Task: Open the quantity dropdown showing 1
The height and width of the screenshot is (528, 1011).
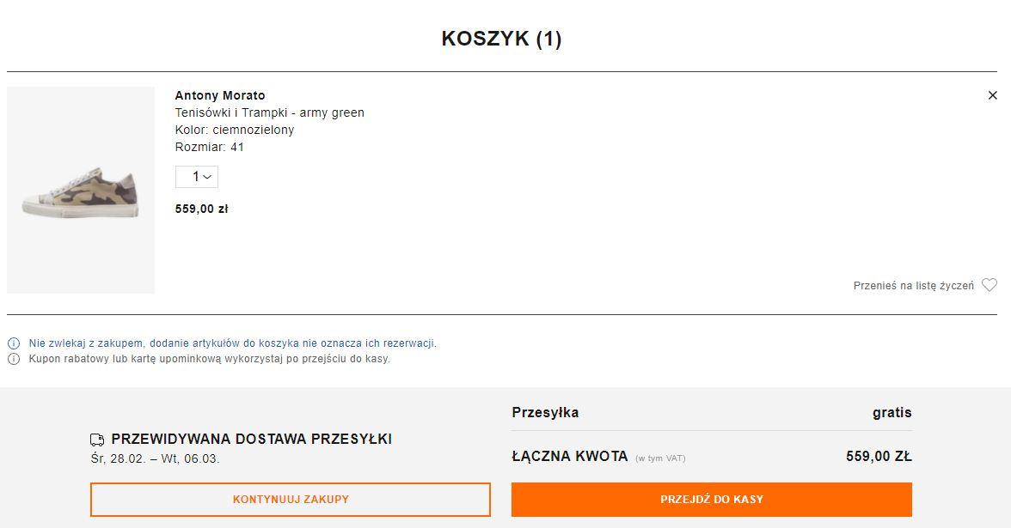Action: tap(197, 177)
